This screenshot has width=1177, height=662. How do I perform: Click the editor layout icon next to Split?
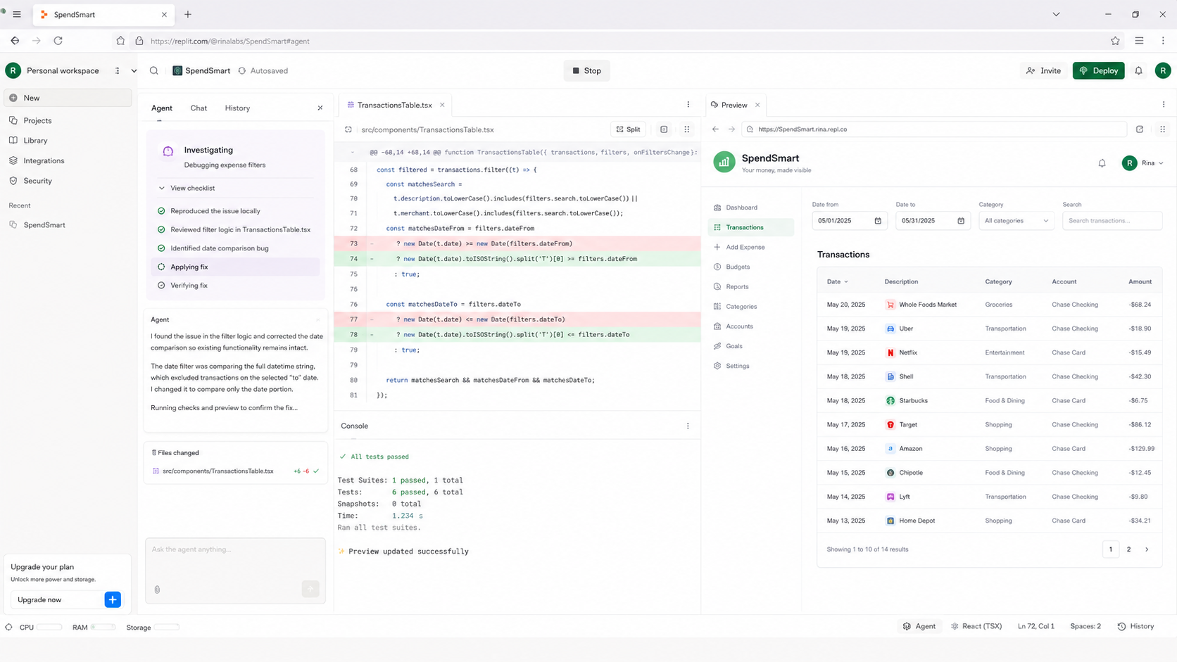[x=664, y=129]
